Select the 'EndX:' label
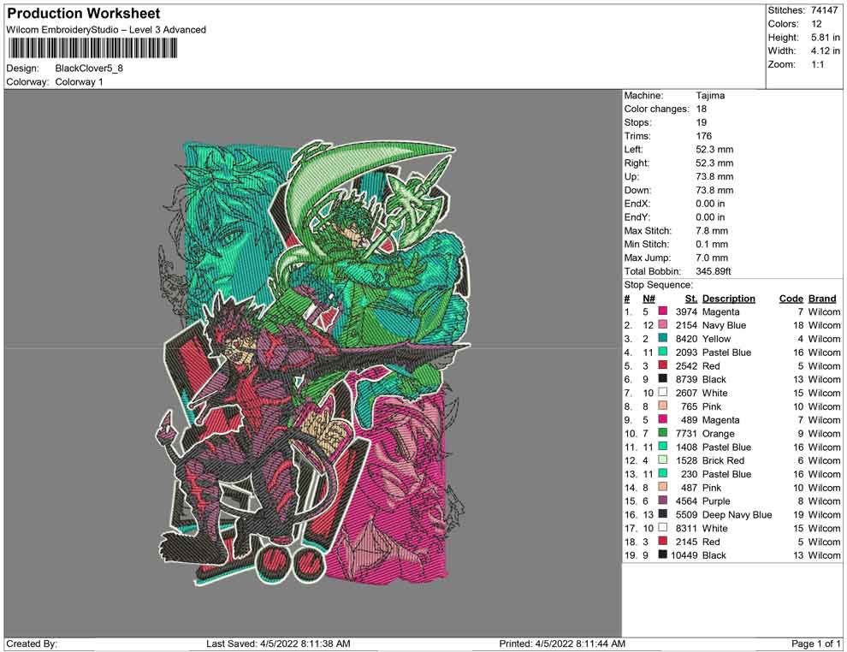847x652 pixels. [x=637, y=203]
